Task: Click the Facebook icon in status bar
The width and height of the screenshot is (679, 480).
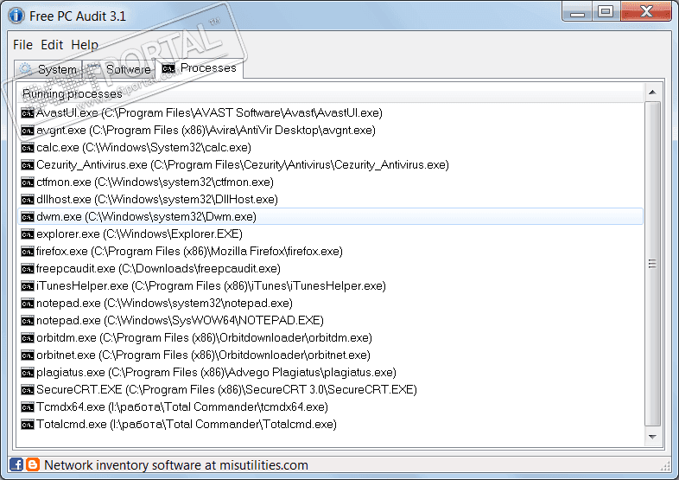Action: tap(16, 464)
